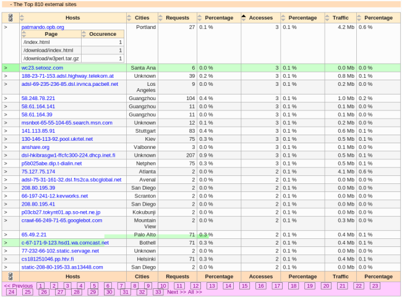Screen dimensions: 402x297
Task: Open the 66-197-241-12.kevworks.net link
Action: 54,196
